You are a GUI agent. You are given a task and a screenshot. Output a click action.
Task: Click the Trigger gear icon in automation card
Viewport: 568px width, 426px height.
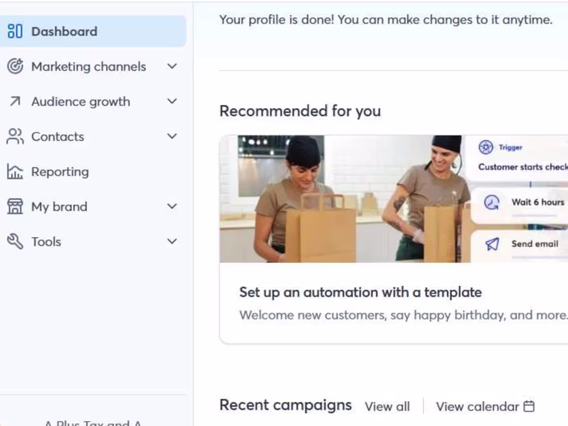point(485,147)
